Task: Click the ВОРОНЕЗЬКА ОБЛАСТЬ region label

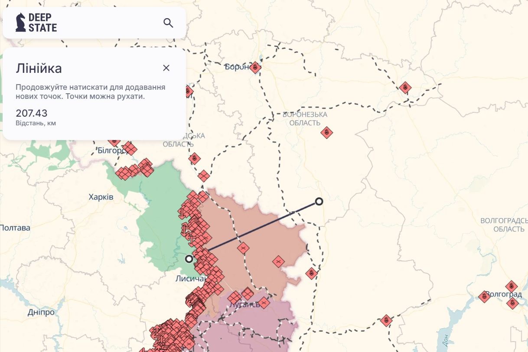Action: click(305, 119)
